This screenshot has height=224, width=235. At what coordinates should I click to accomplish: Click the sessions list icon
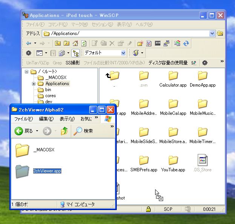click(62, 53)
